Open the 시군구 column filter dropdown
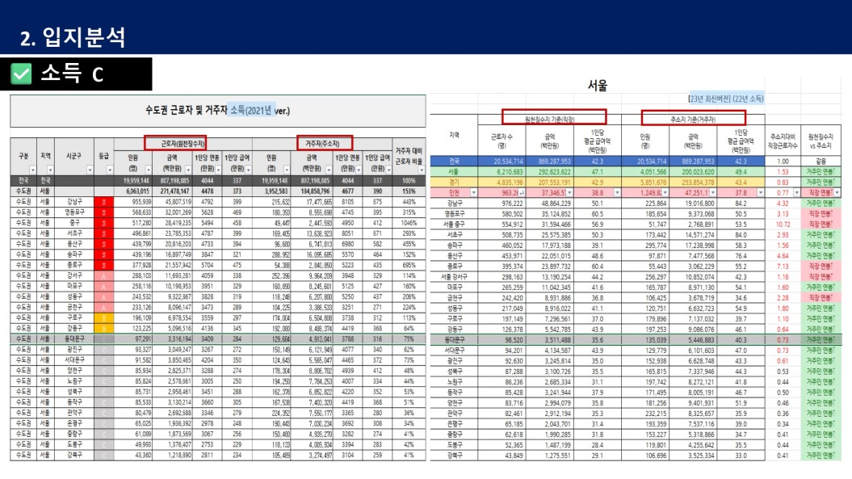852x479 pixels. 90,170
